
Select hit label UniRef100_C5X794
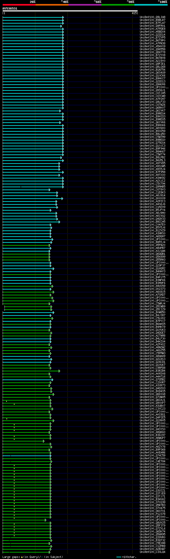(152, 184)
